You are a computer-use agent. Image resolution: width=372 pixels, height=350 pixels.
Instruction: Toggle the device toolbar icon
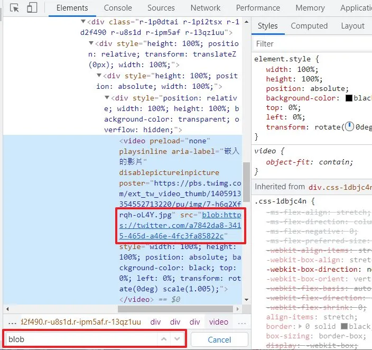pos(32,7)
